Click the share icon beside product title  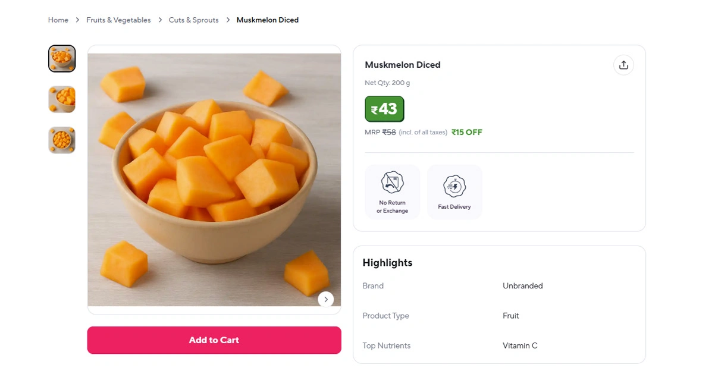(623, 65)
